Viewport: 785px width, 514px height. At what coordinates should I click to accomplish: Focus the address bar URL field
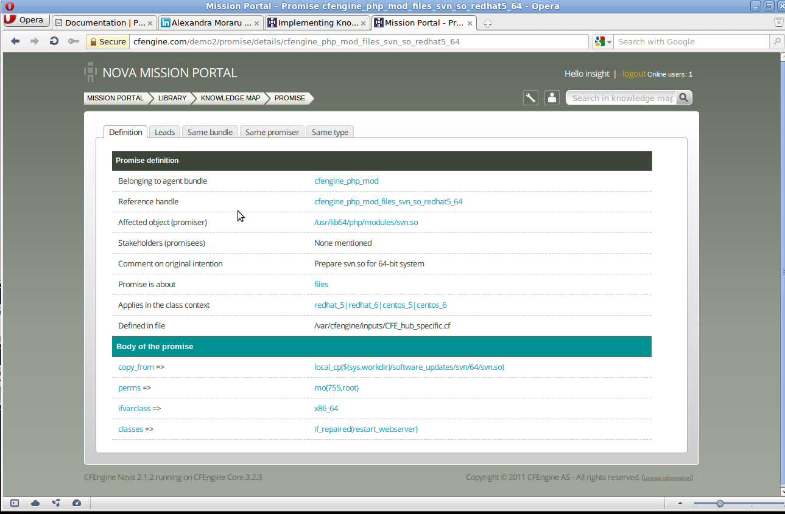coord(359,41)
